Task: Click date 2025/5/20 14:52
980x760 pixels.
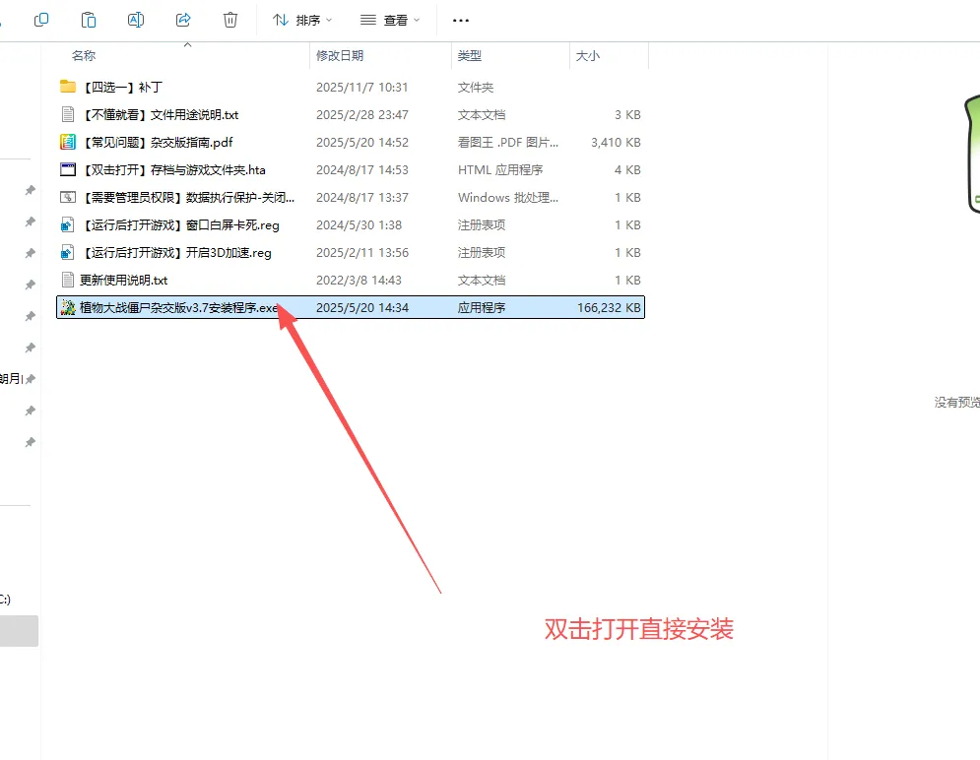Action: pyautogui.click(x=362, y=143)
